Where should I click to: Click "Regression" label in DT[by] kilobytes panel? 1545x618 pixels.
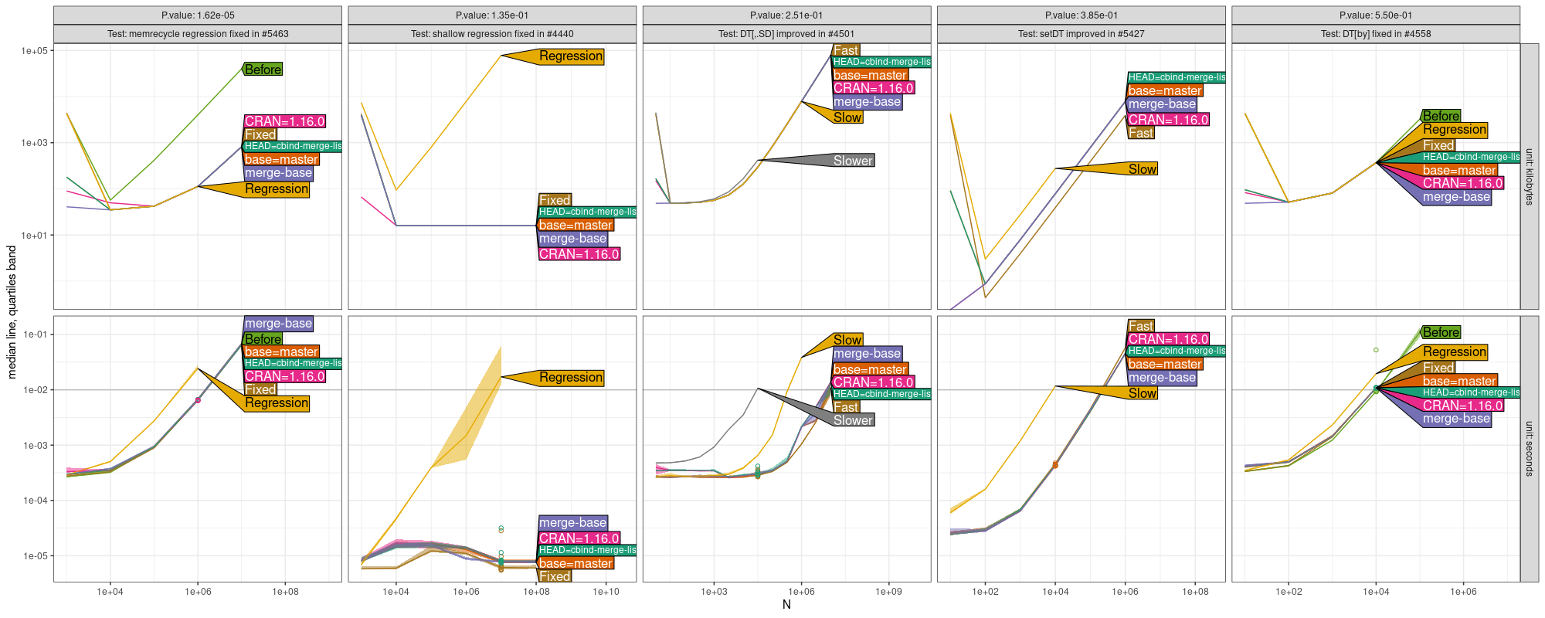click(x=1455, y=130)
